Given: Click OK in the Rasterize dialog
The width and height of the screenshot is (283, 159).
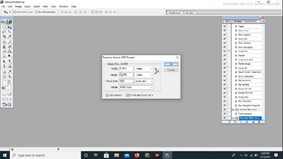Looking at the screenshot, I should (171, 64).
